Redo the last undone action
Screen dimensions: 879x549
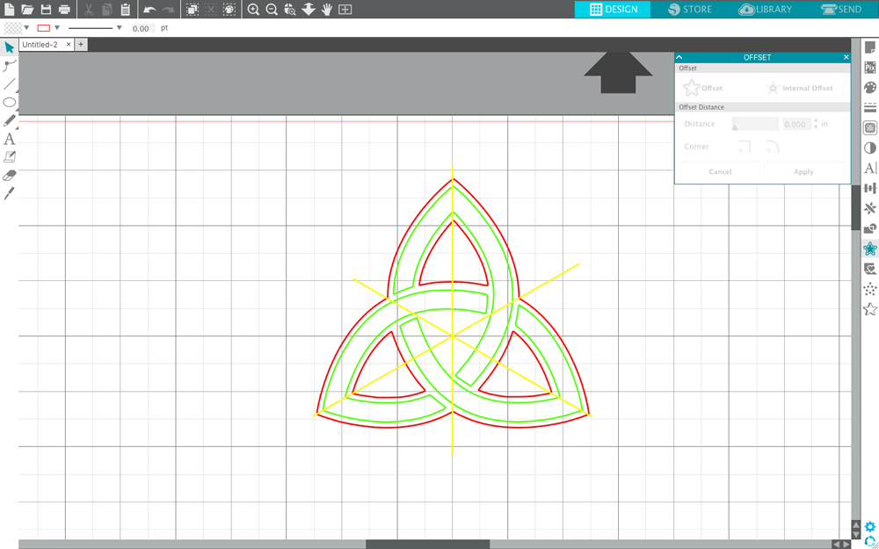168,9
